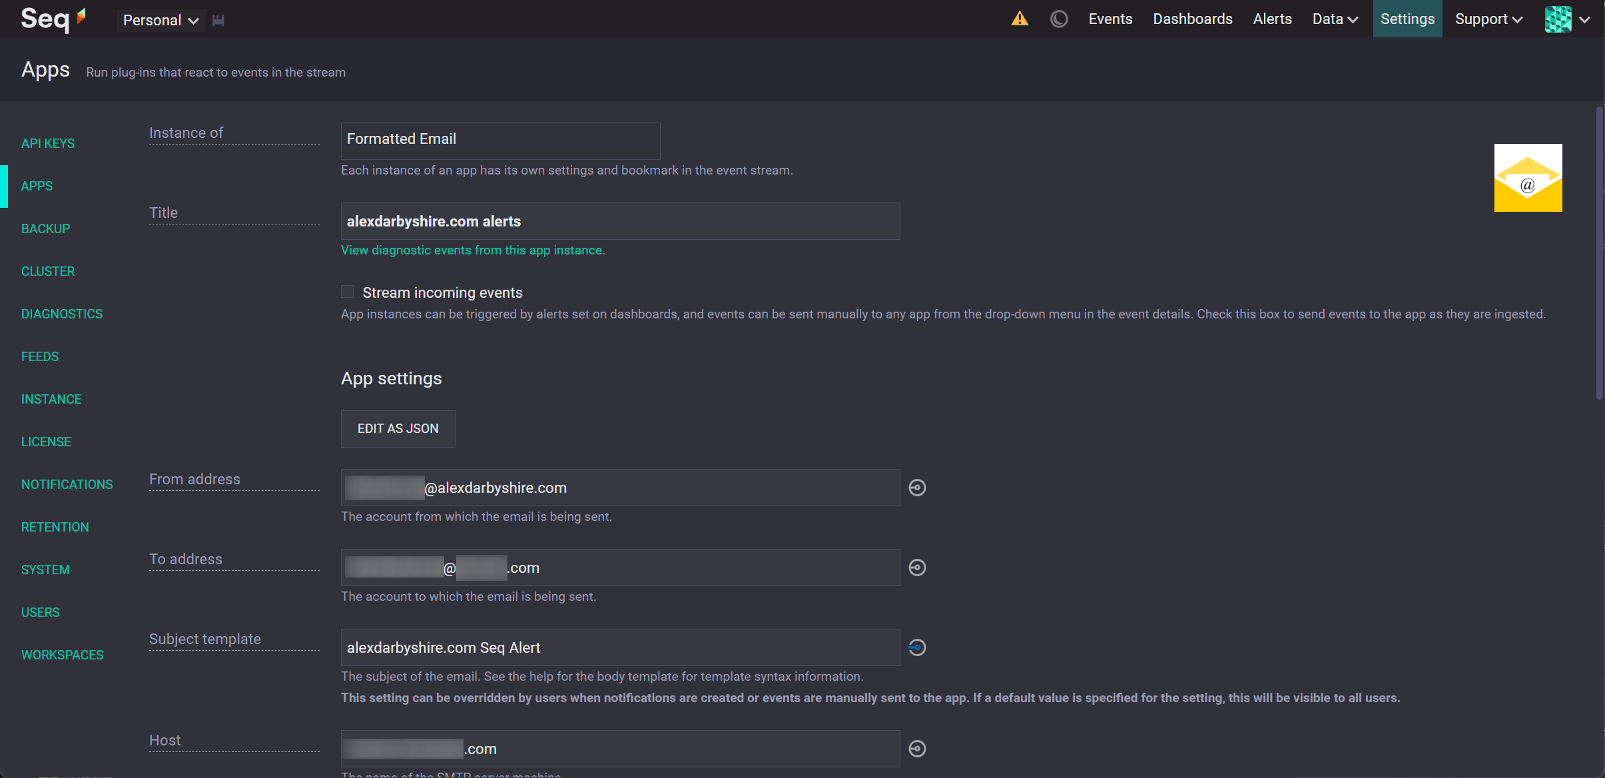
Task: Open SYSTEM settings
Action: click(45, 570)
